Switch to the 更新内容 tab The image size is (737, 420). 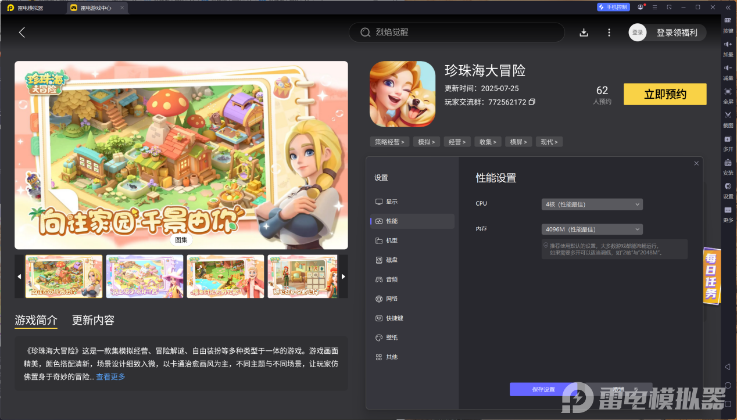(x=92, y=320)
